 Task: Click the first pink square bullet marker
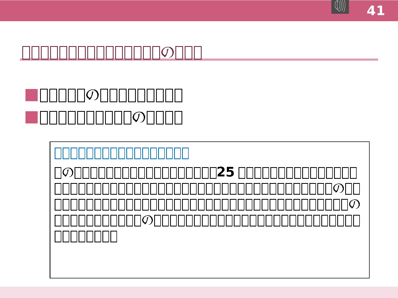click(x=32, y=95)
